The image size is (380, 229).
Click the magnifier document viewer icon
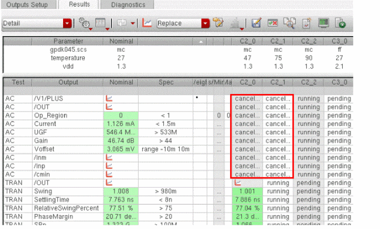pyautogui.click(x=289, y=23)
